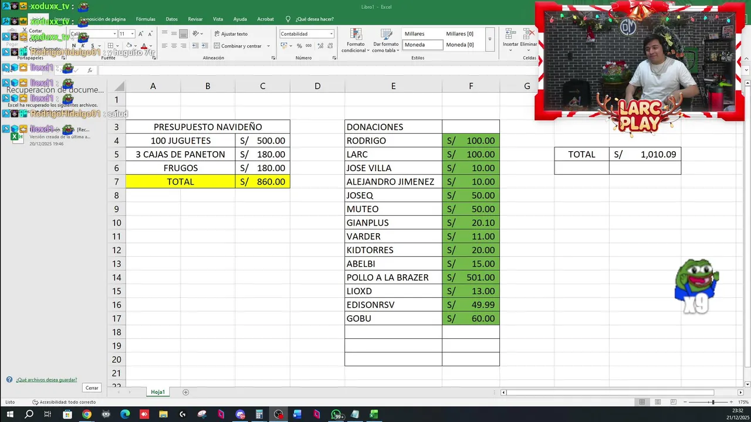The image size is (751, 422).
Task: Switch to Normal view in status bar
Action: pyautogui.click(x=642, y=402)
